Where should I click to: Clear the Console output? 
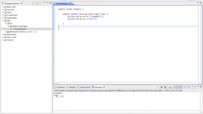170,87
